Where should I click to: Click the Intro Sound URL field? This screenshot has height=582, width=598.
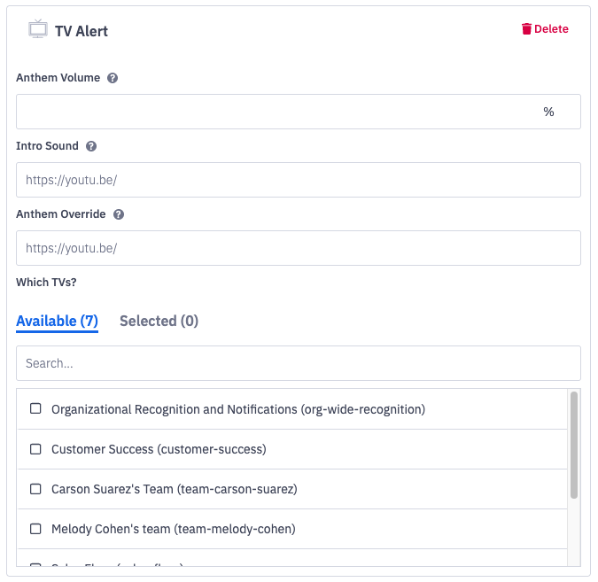coord(298,180)
